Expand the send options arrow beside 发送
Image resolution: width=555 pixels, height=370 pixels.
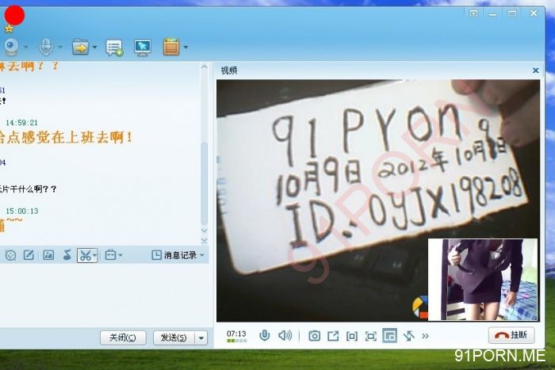[201, 338]
